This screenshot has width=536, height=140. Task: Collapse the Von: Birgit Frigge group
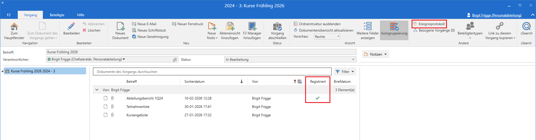point(97,90)
